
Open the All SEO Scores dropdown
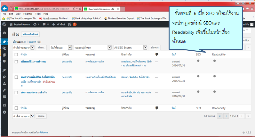(x=130, y=47)
